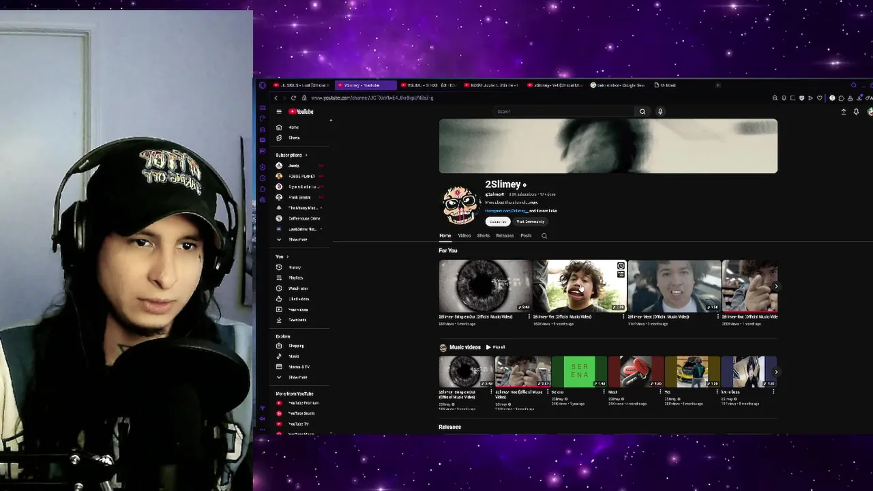Open the FOBOS PLANET subscription
873x491 pixels.
click(x=303, y=177)
